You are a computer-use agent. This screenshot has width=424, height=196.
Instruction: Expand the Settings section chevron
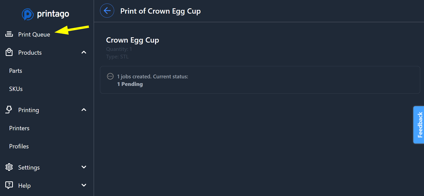[84, 167]
